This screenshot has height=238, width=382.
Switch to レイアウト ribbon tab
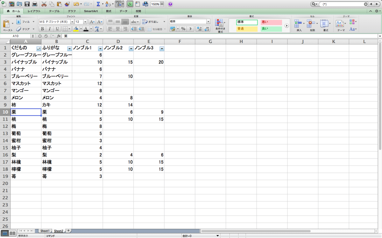click(x=34, y=11)
